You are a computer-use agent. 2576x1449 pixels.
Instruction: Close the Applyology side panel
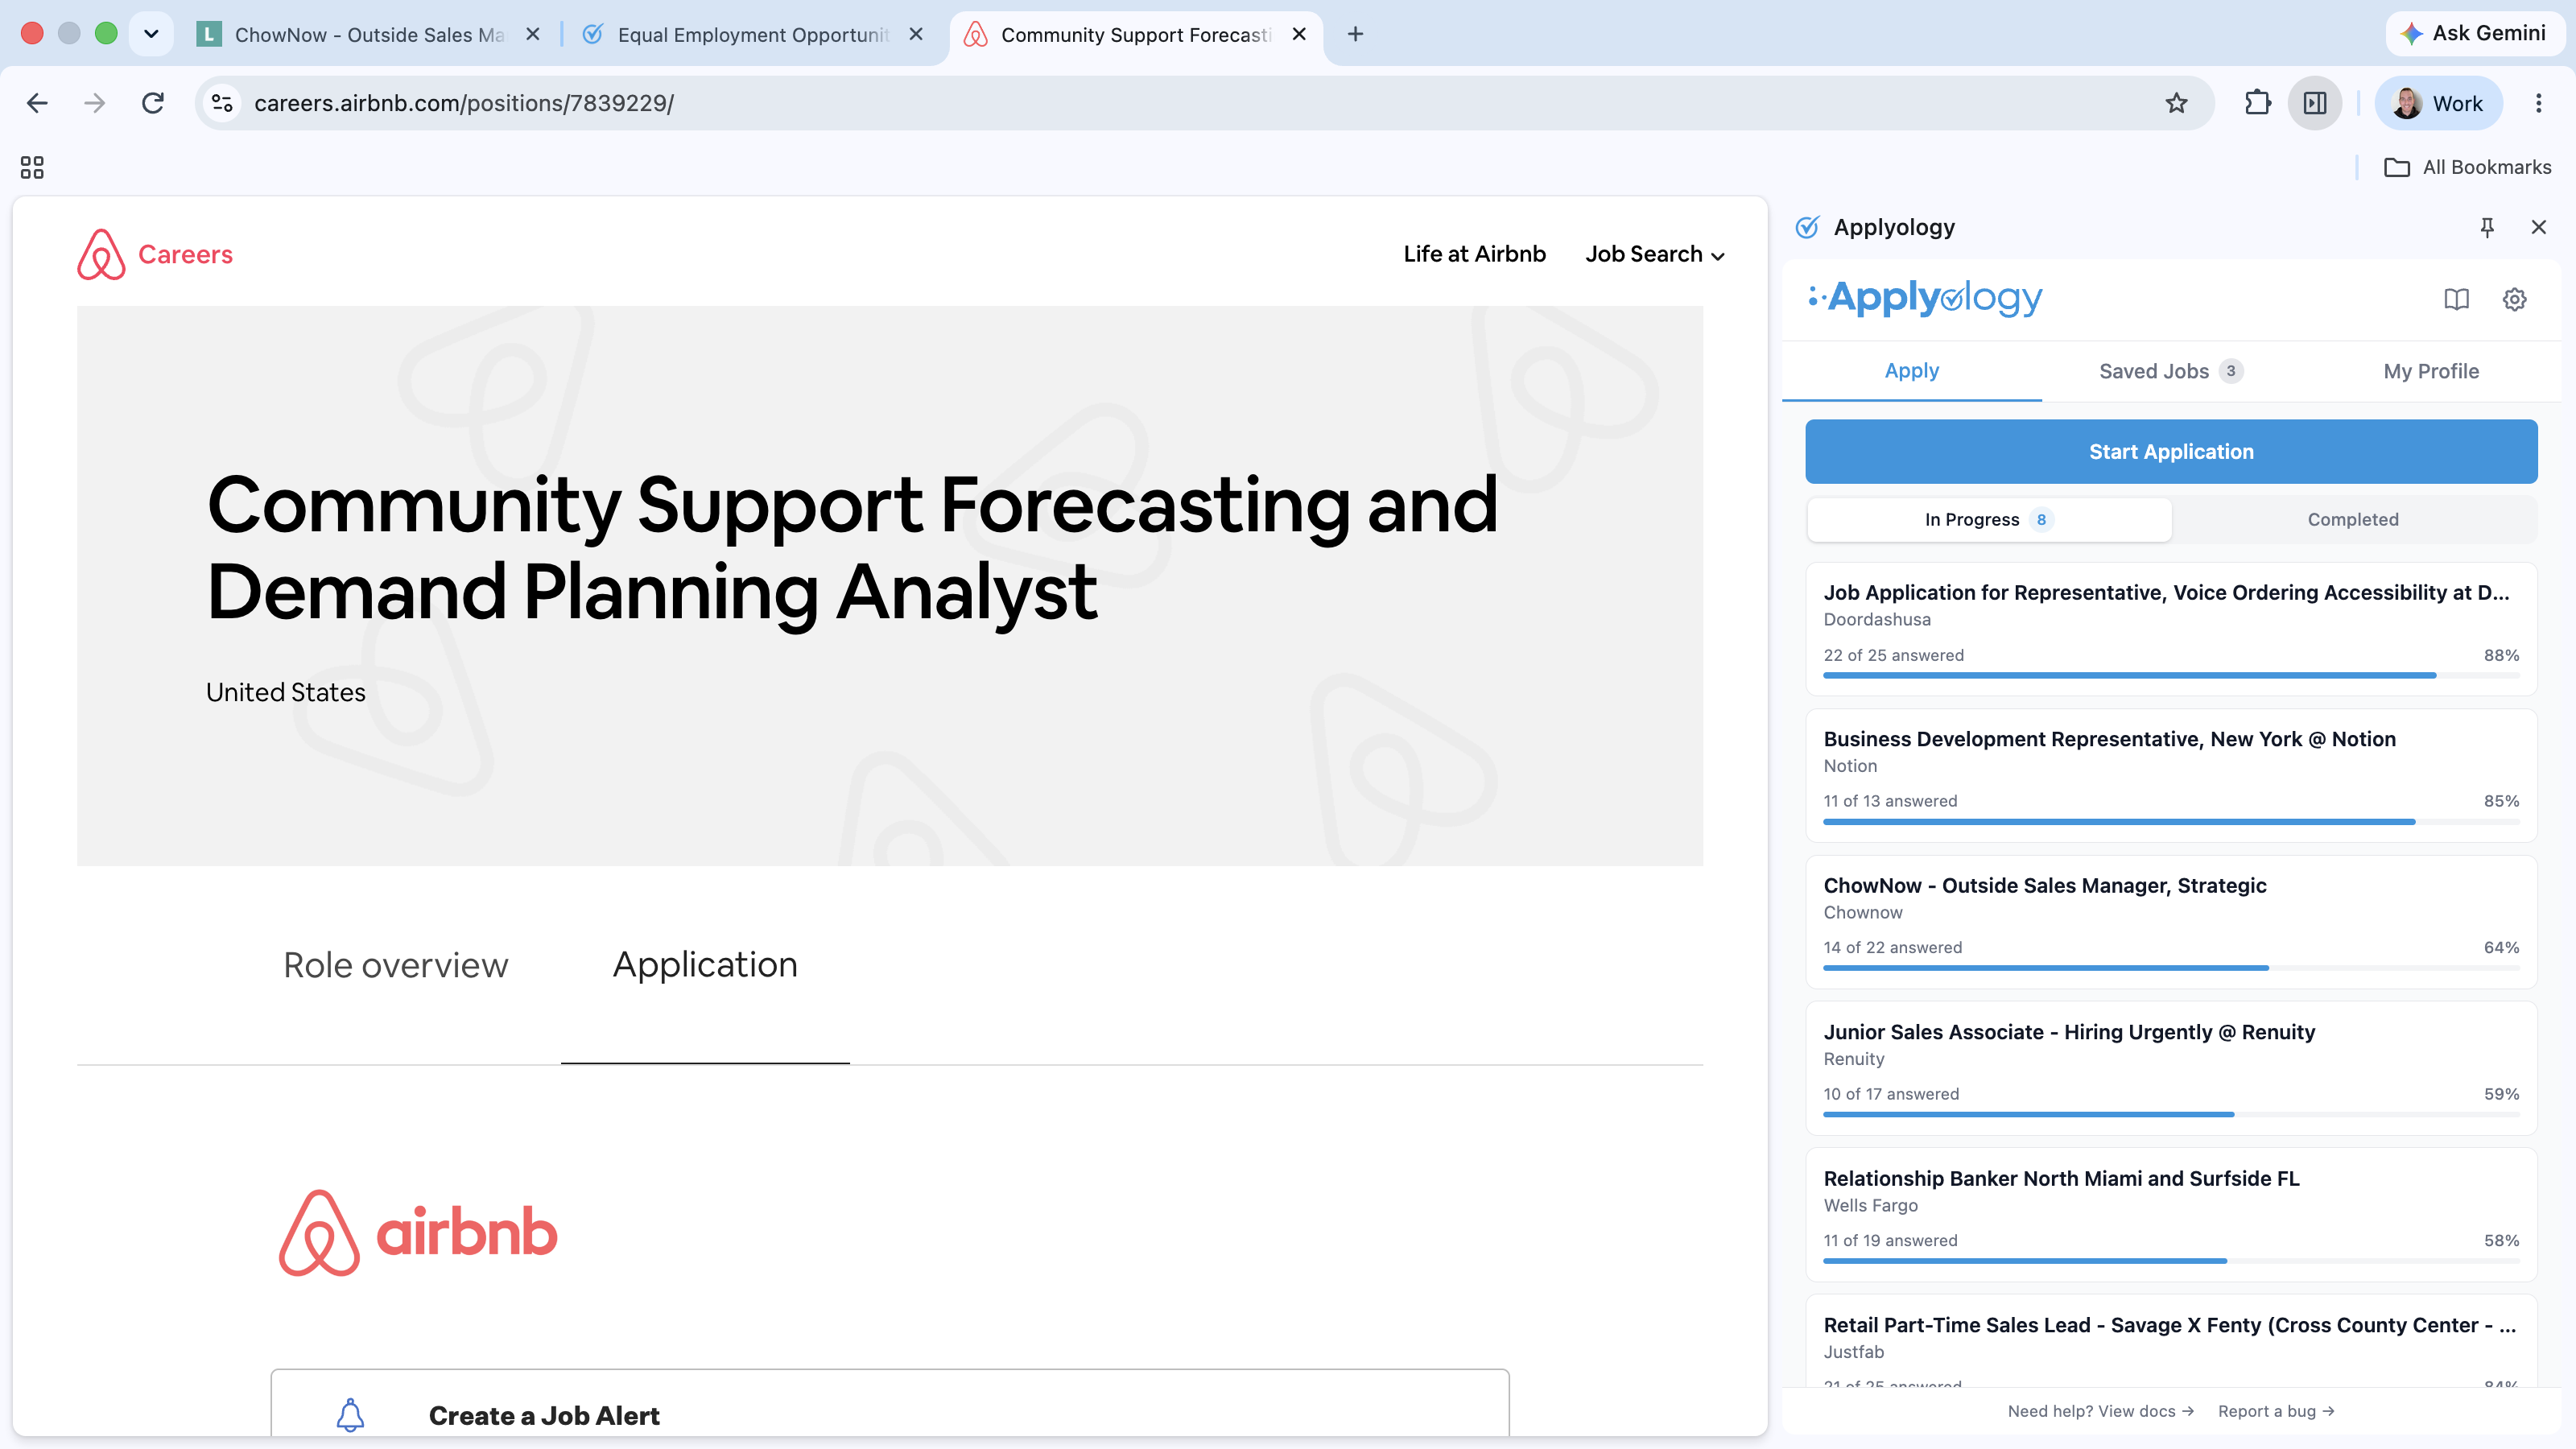coord(2538,227)
